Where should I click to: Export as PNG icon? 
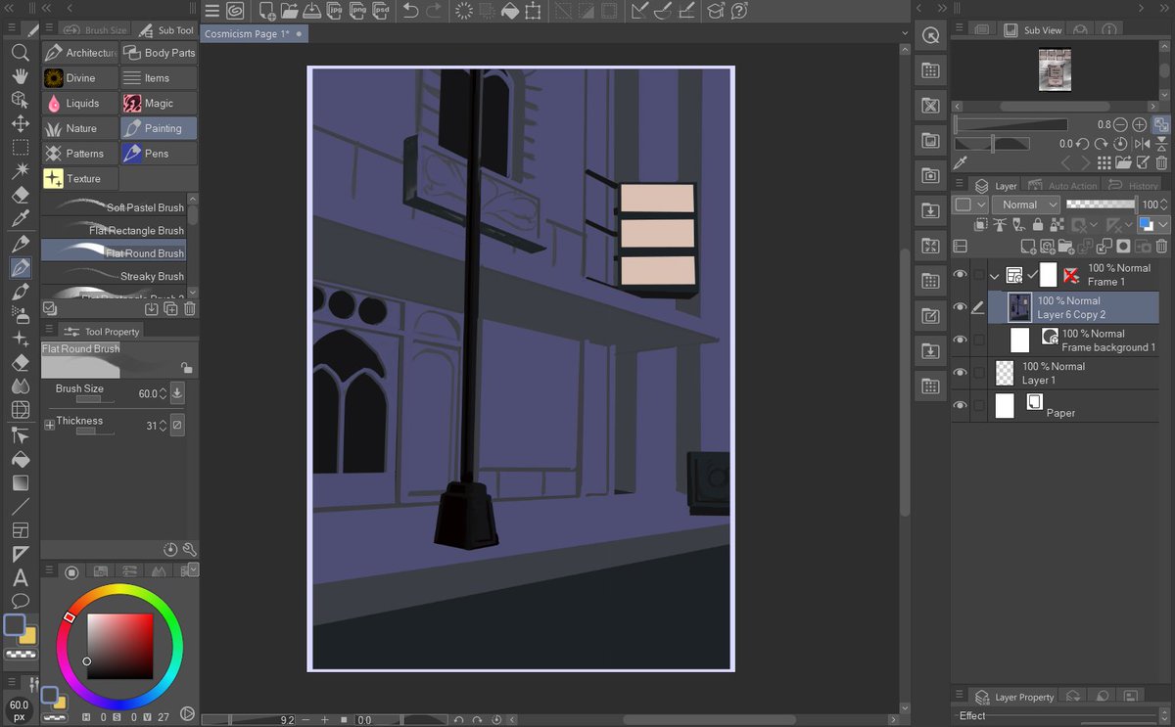click(x=357, y=11)
